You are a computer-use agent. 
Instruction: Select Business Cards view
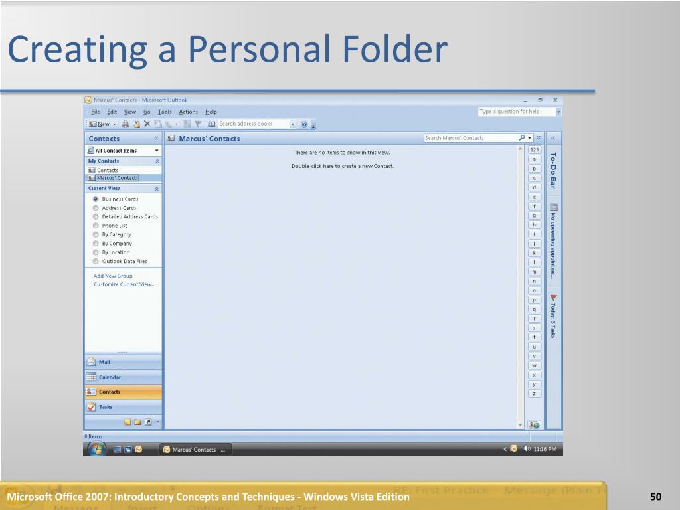point(96,199)
